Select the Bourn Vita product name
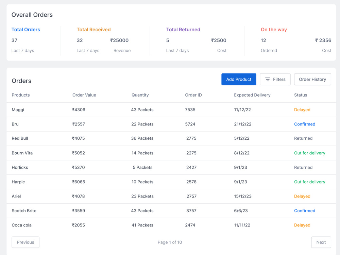340x255 pixels. [22, 153]
